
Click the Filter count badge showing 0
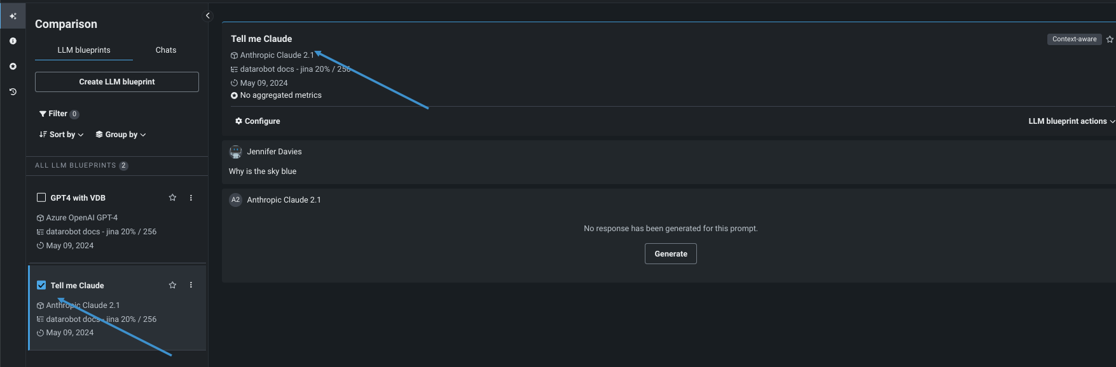74,114
